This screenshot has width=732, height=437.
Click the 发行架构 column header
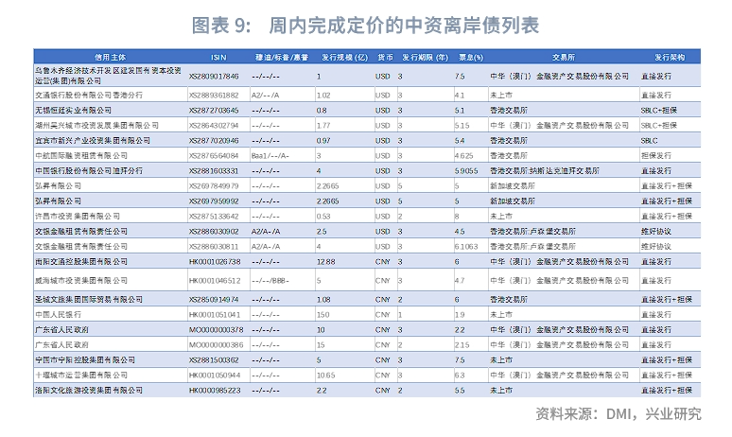tap(670, 58)
